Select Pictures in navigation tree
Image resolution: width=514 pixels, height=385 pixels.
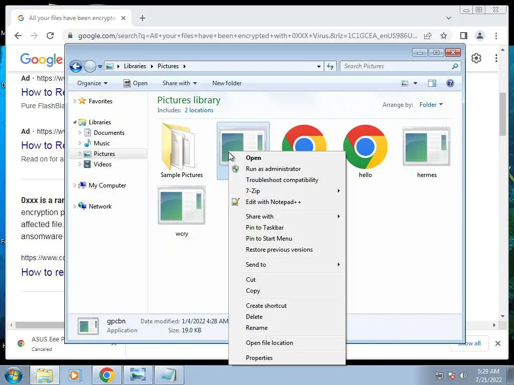(104, 153)
